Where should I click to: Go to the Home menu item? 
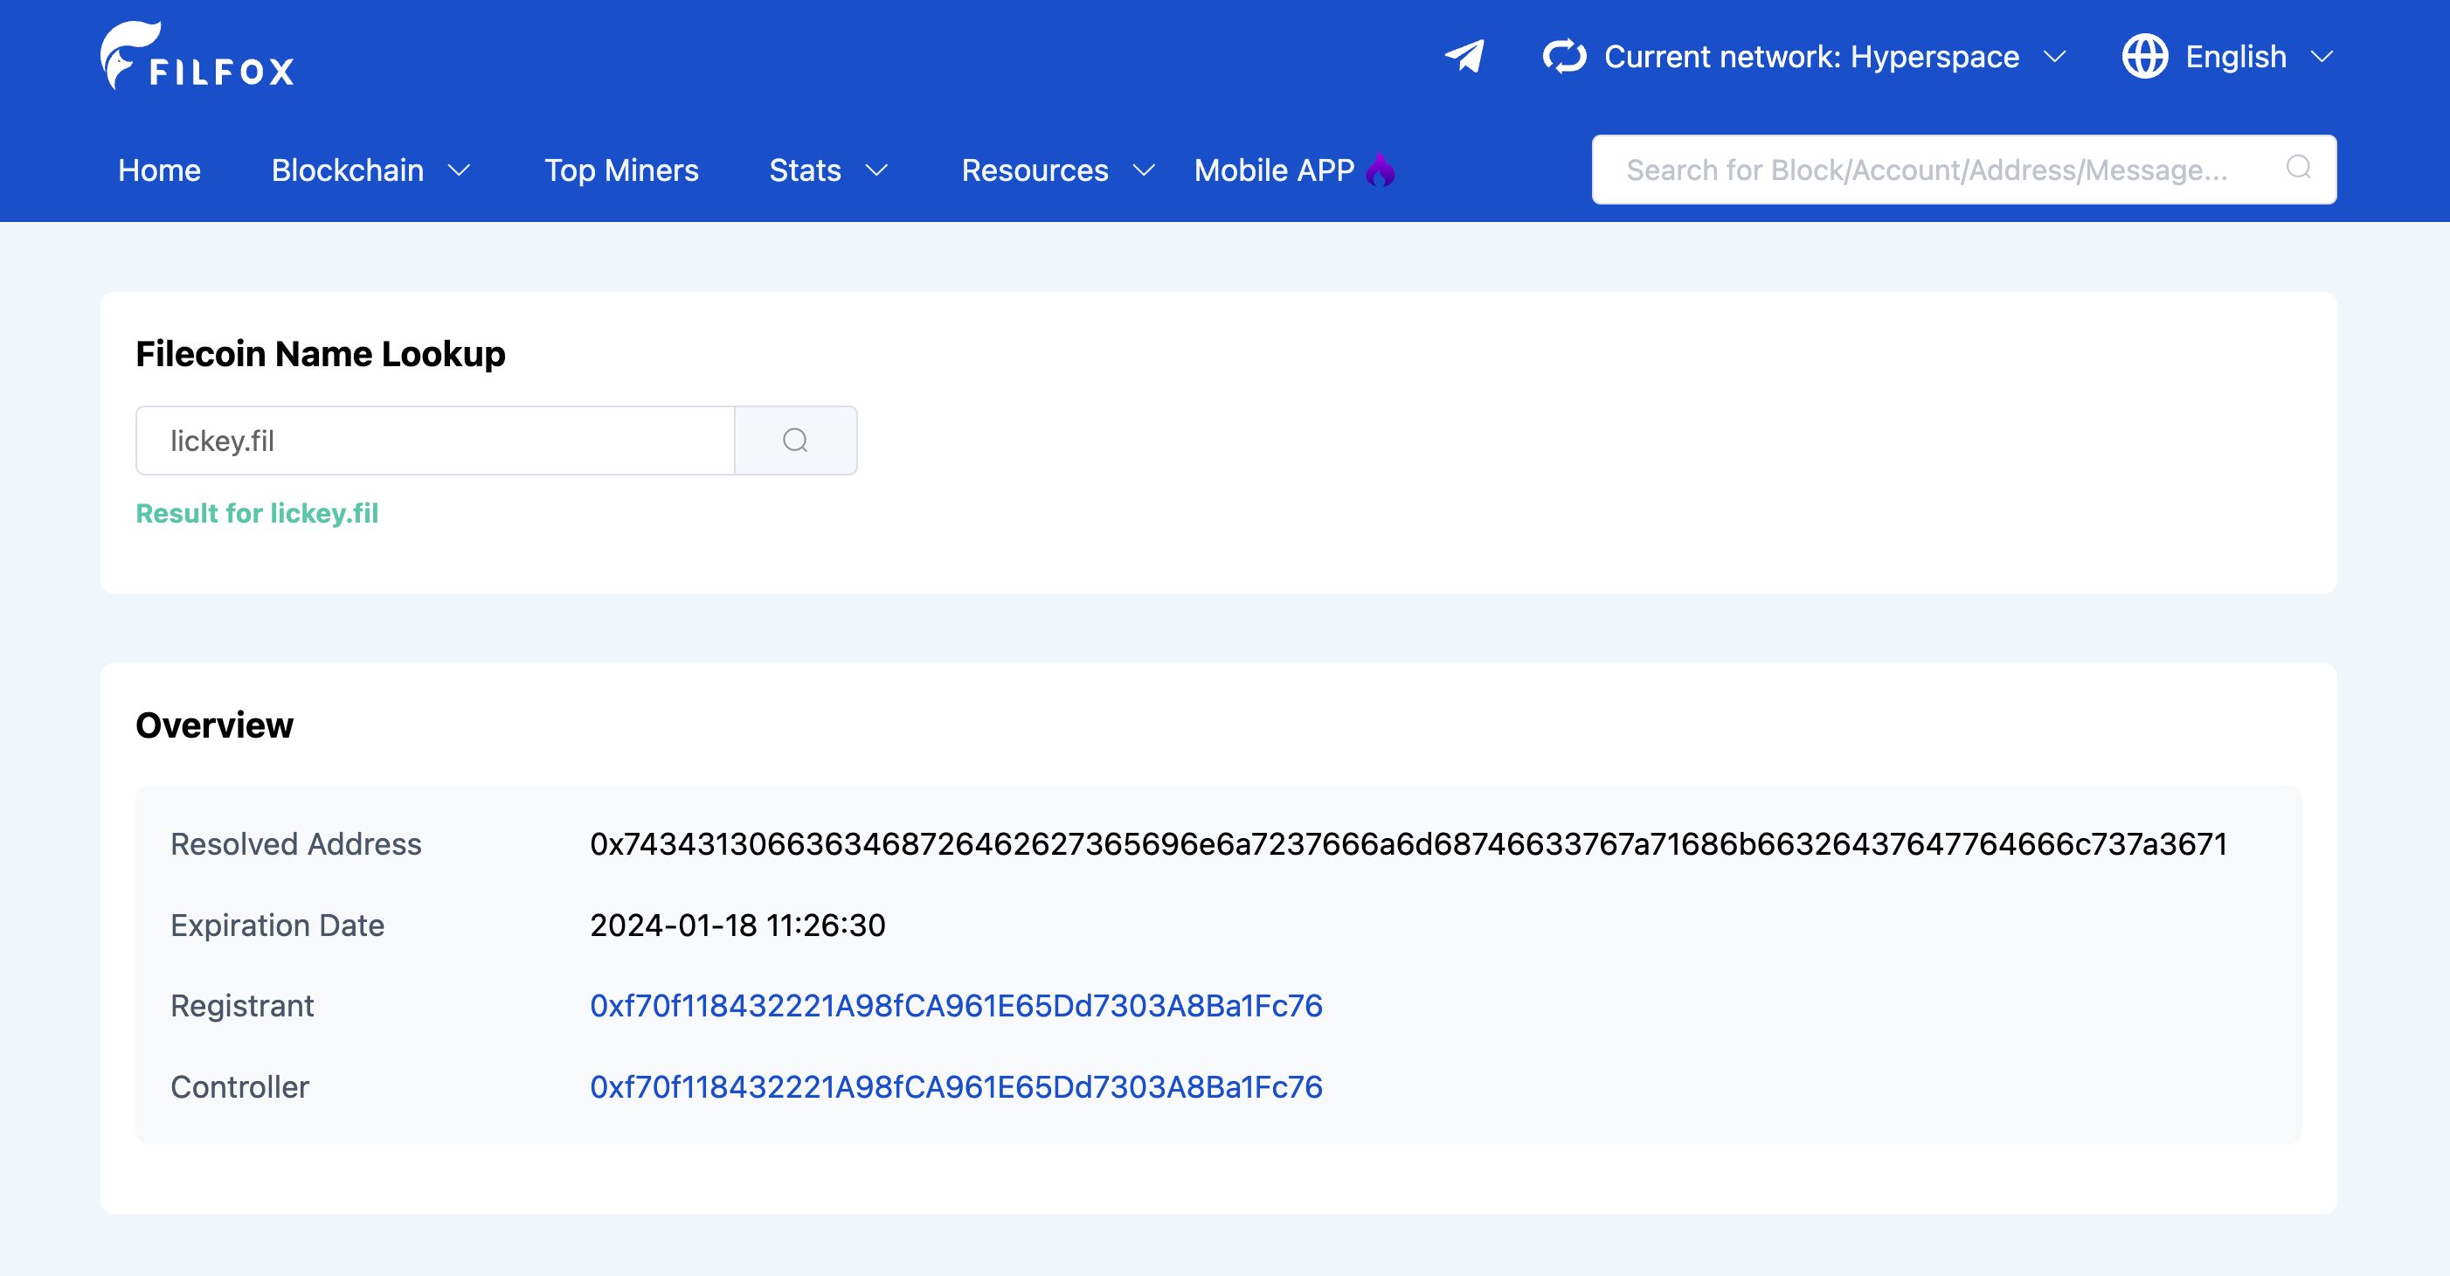160,170
